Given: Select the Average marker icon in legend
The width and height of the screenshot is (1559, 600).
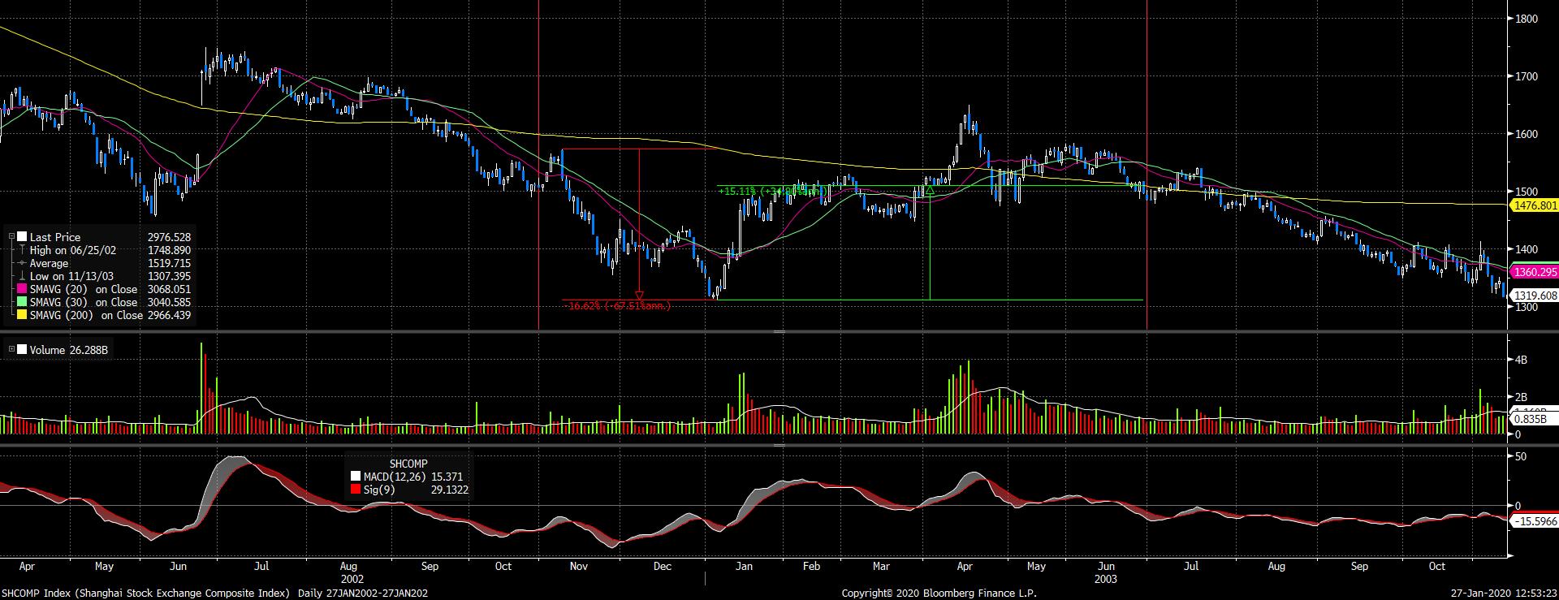Looking at the screenshot, I should (x=21, y=263).
